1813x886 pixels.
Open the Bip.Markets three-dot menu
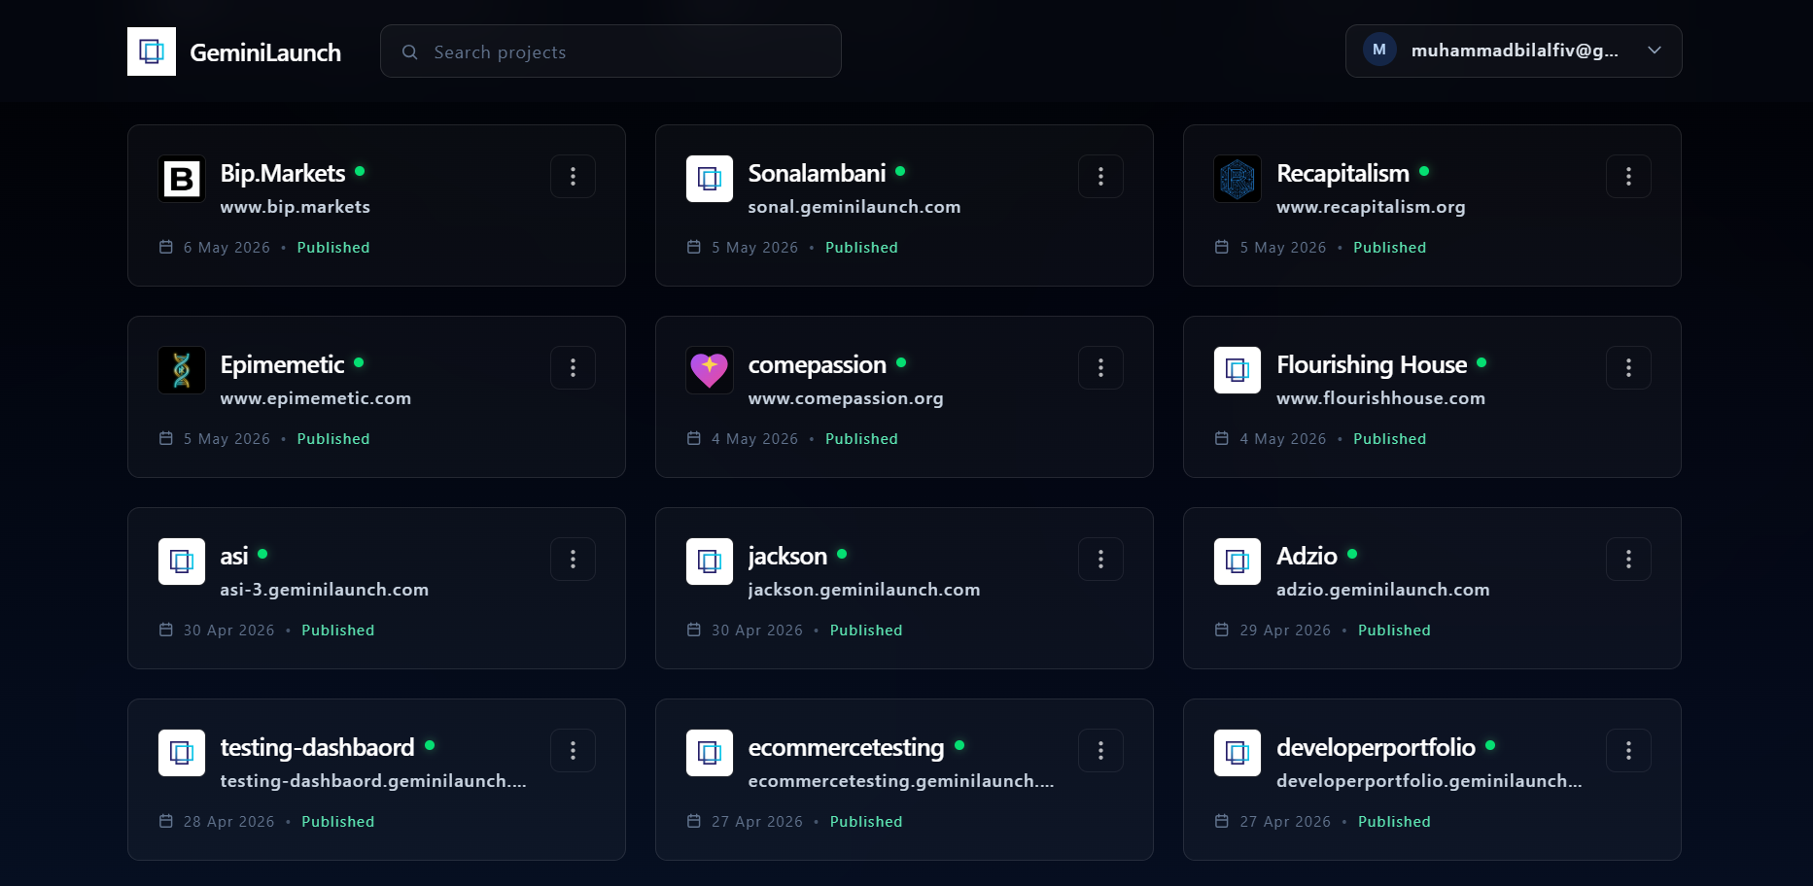coord(573,176)
